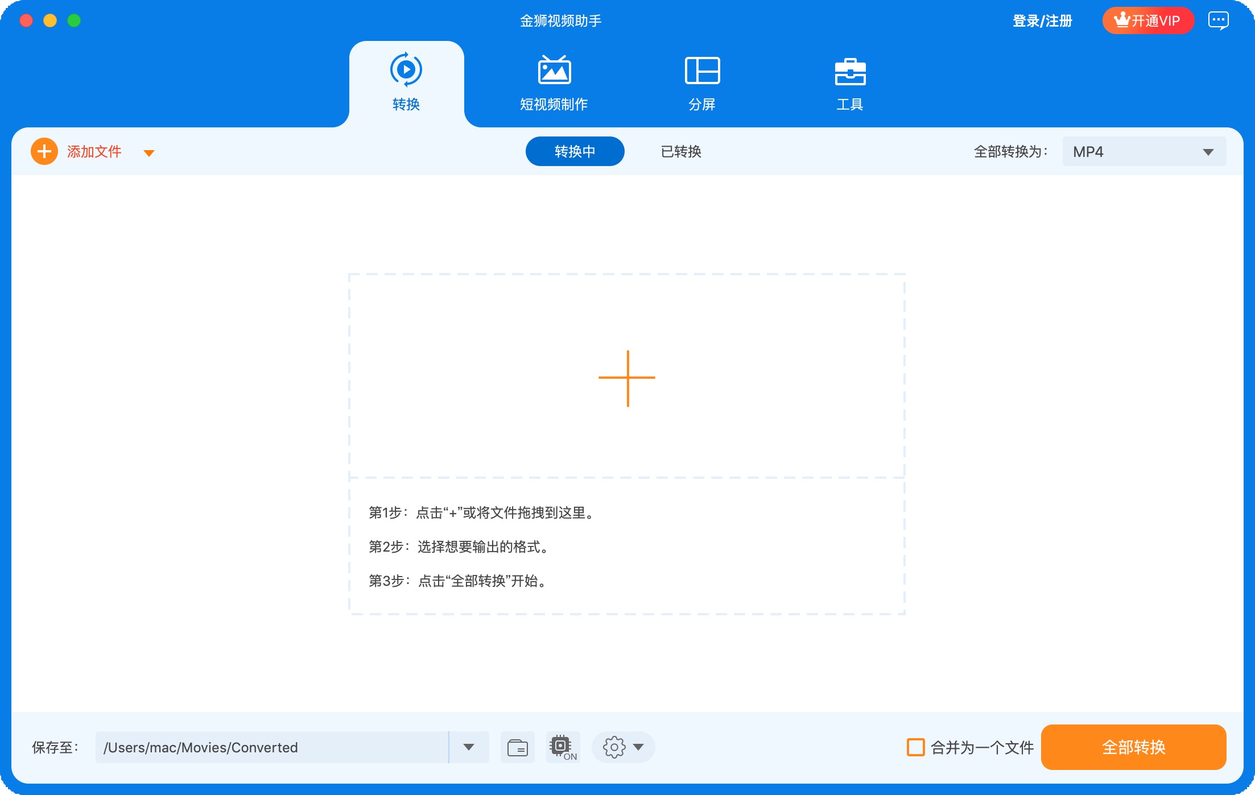This screenshot has width=1255, height=795.
Task: Click the feedback message bubble icon
Action: tap(1219, 20)
